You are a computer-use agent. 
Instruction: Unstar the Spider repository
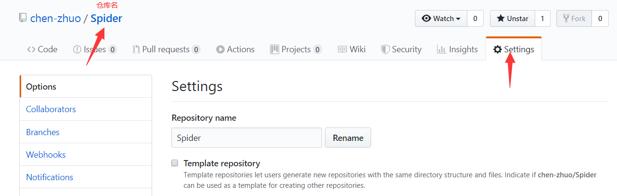[513, 19]
